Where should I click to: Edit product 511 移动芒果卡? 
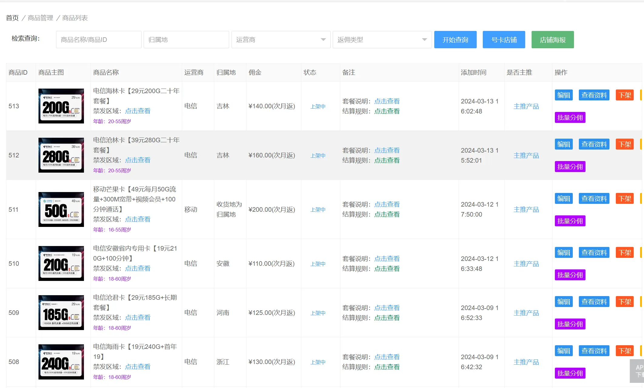(x=564, y=198)
